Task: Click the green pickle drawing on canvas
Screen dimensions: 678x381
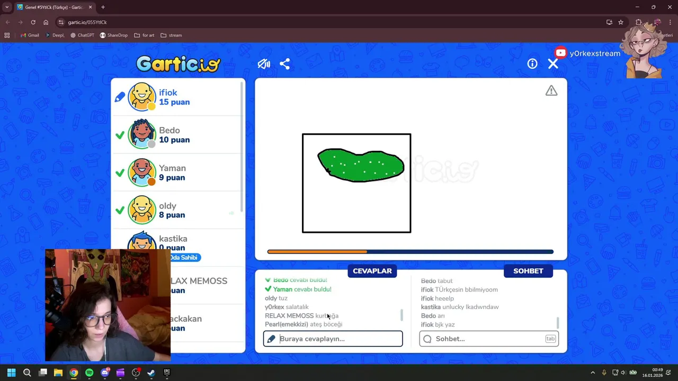Action: click(361, 165)
